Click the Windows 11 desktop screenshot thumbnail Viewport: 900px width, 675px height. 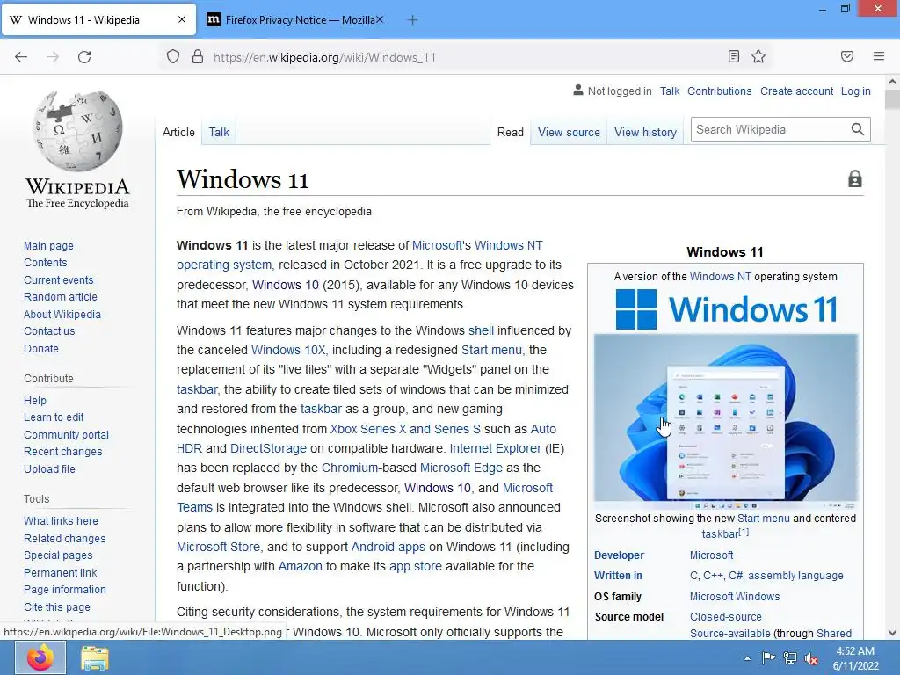tap(725, 420)
